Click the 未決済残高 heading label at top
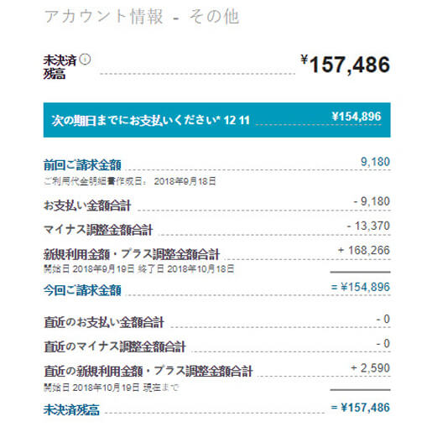Image resolution: width=432 pixels, height=432 pixels. tap(60, 67)
